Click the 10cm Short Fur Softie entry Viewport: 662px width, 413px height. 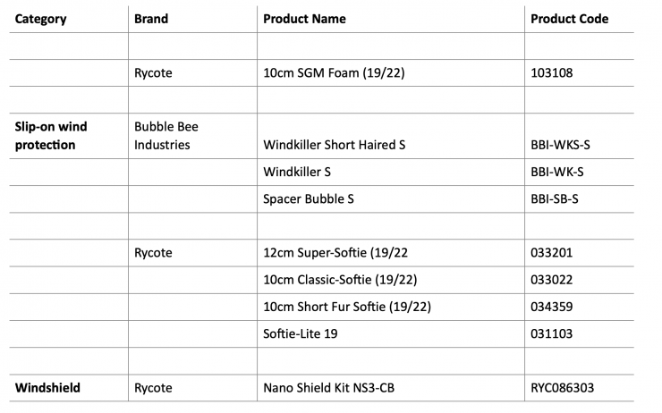[x=347, y=307]
